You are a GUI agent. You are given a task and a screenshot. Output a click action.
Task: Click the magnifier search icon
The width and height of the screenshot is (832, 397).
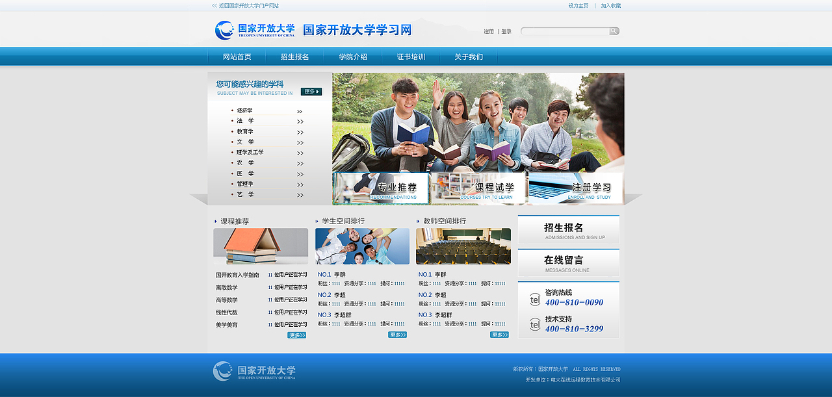click(614, 31)
